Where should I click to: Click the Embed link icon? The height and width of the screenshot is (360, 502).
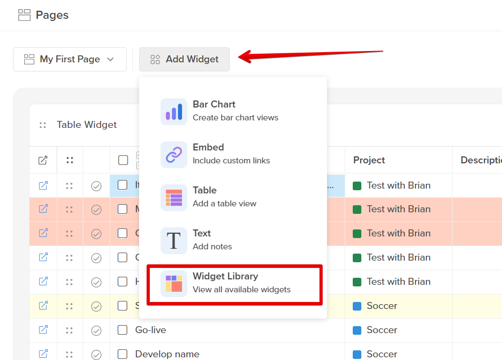coord(173,154)
